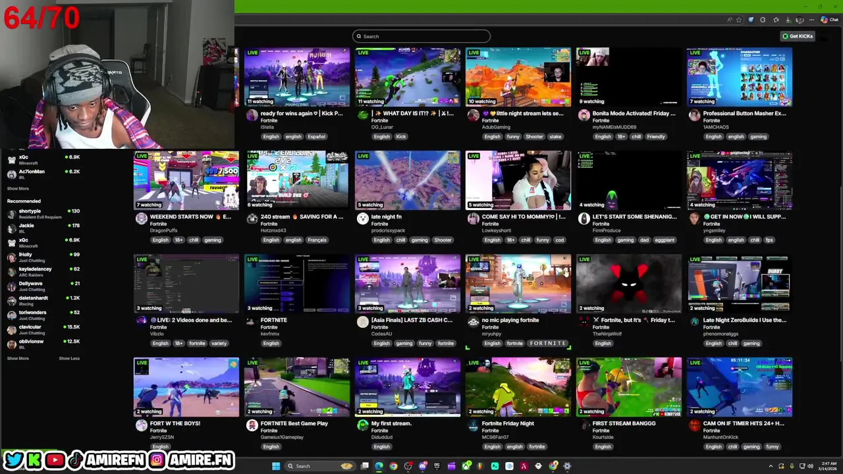Open 'FORT W THE BOYS!' stream title
The height and width of the screenshot is (474, 843).
(x=175, y=423)
